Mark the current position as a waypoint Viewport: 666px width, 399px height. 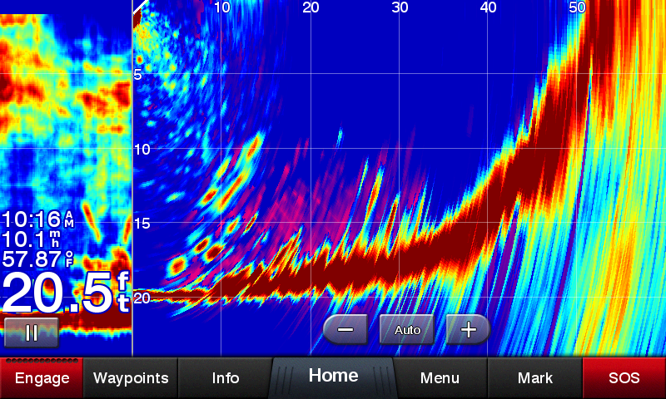pyautogui.click(x=534, y=378)
